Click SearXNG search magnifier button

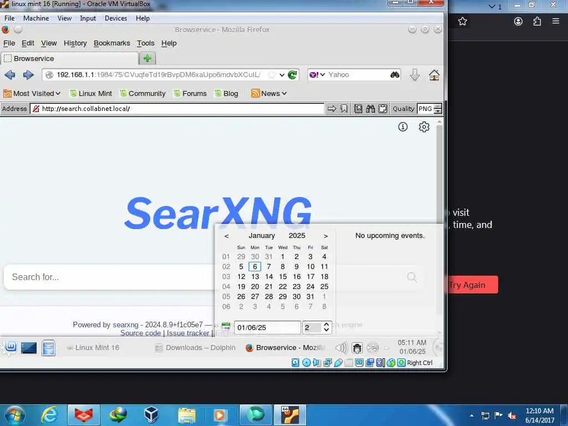pos(412,277)
